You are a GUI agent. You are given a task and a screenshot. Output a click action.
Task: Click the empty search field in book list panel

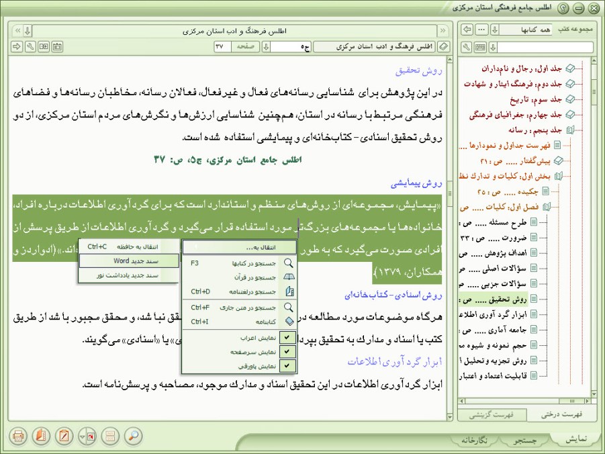point(545,47)
